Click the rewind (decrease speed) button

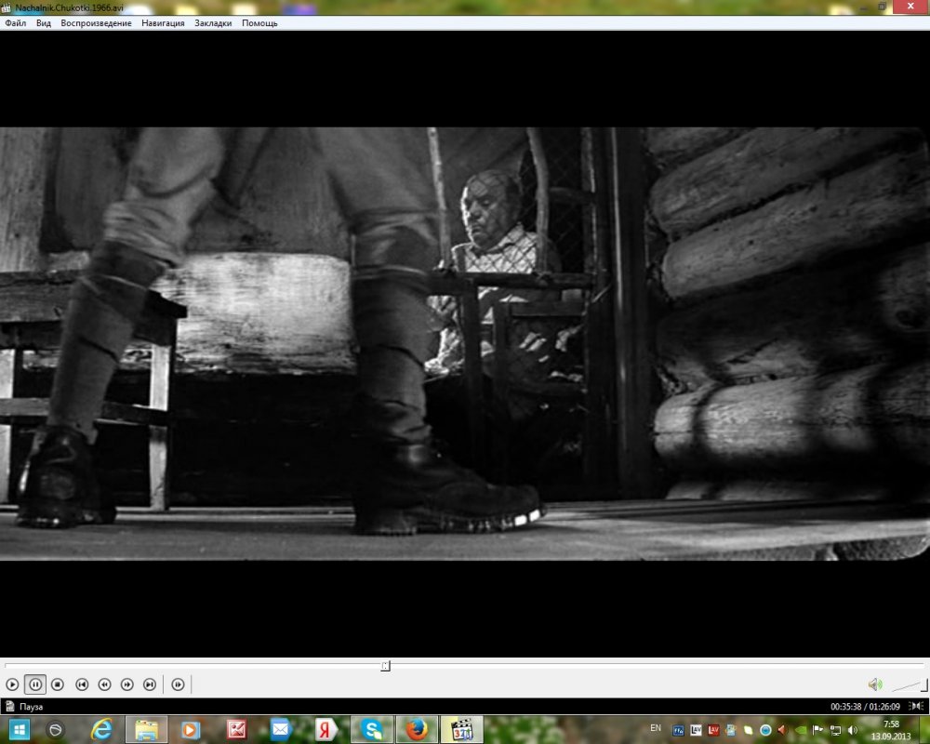pos(104,684)
